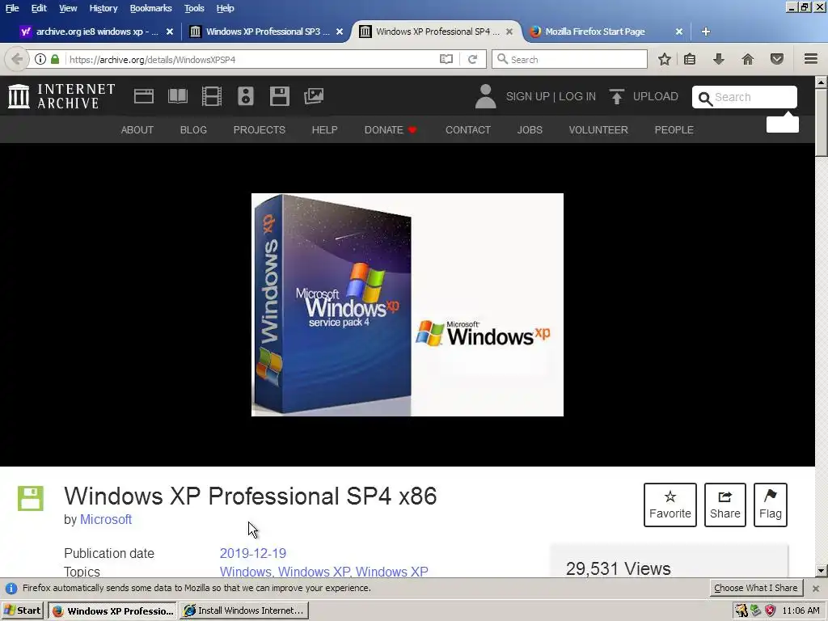Image resolution: width=828 pixels, height=621 pixels.
Task: Open Install Windows Internet taskbar item
Action: (244, 610)
